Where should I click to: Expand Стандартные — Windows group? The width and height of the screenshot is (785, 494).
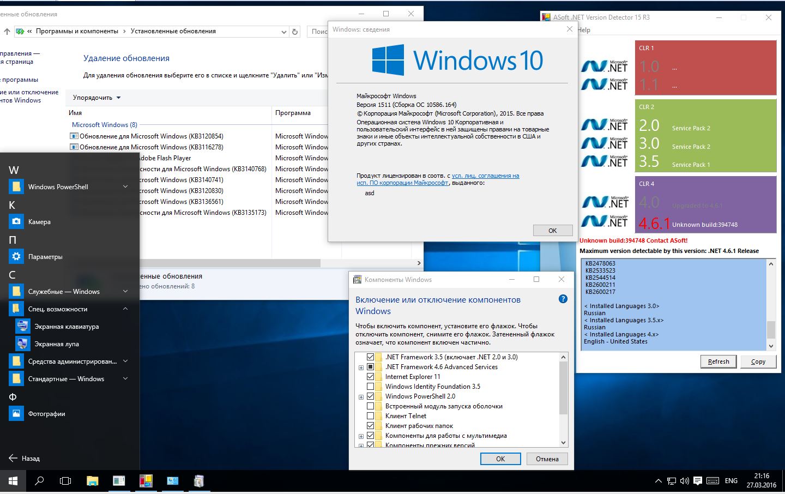click(125, 378)
